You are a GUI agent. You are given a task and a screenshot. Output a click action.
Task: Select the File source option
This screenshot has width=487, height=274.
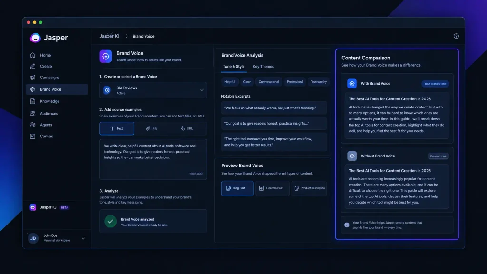(152, 128)
